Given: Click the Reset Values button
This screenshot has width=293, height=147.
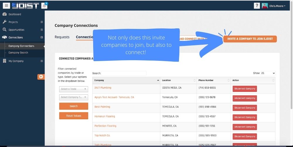Looking at the screenshot, I should (74, 116).
